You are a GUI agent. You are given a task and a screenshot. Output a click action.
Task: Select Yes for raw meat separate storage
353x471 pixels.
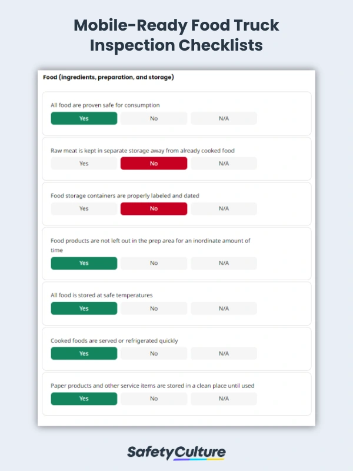(84, 164)
